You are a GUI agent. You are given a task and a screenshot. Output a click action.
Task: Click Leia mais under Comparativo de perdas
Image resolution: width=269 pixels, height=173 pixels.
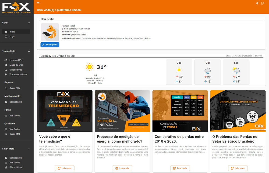pyautogui.click(x=180, y=168)
